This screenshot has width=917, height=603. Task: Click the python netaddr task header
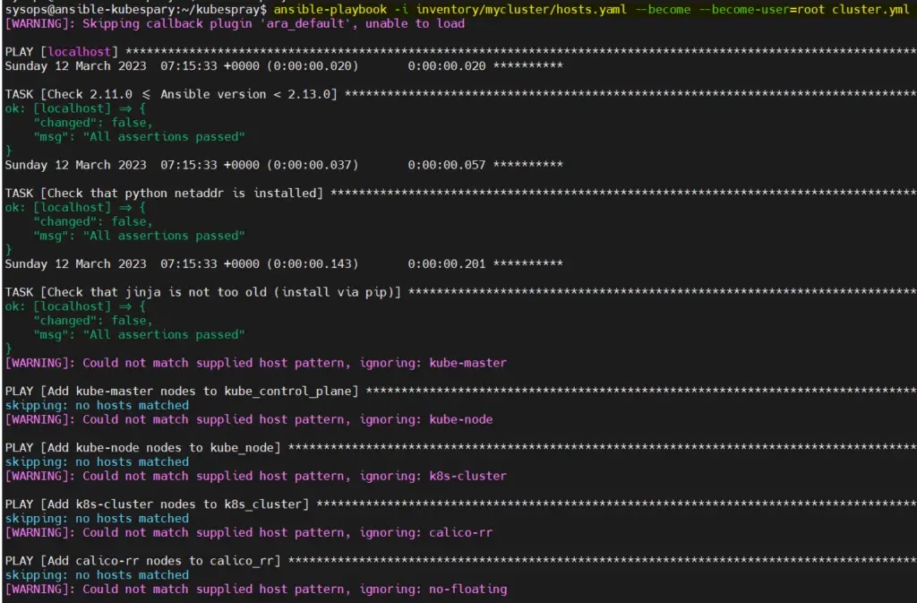pos(164,193)
